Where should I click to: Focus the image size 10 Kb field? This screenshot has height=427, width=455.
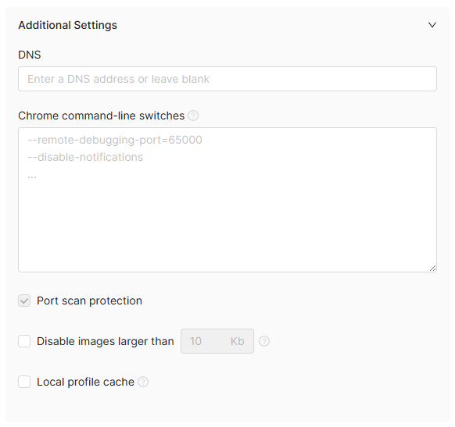[217, 341]
